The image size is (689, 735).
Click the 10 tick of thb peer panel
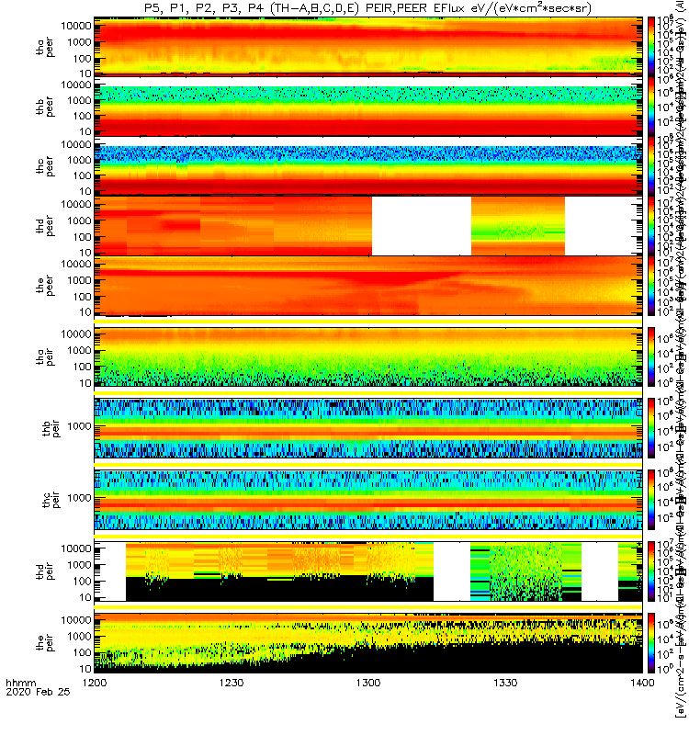pos(85,131)
